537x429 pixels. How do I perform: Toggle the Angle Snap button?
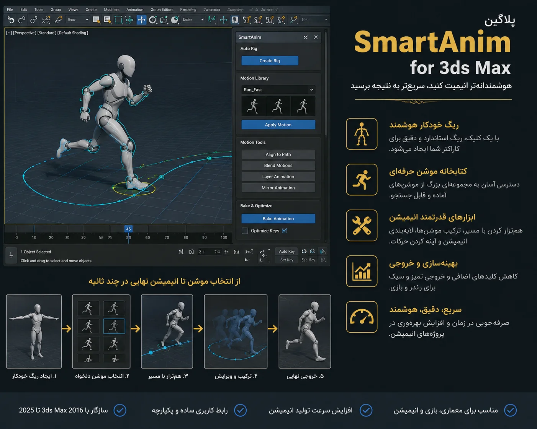tap(259, 20)
